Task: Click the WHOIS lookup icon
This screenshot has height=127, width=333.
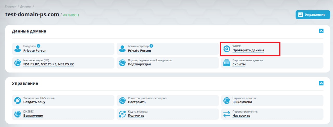Action: point(227,49)
